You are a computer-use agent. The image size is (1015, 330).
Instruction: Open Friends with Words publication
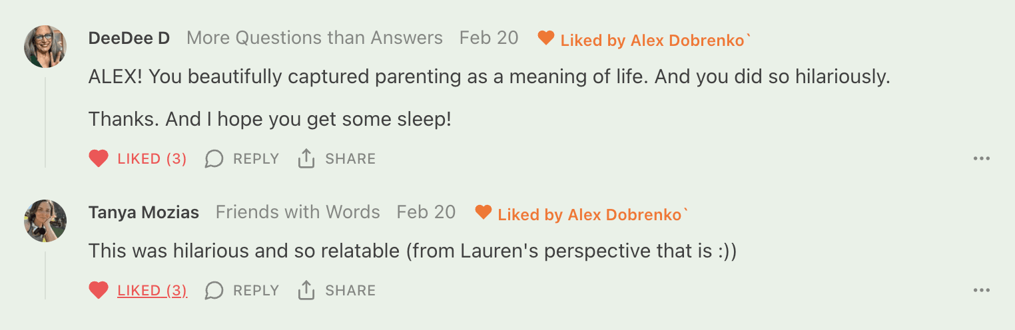(x=298, y=213)
